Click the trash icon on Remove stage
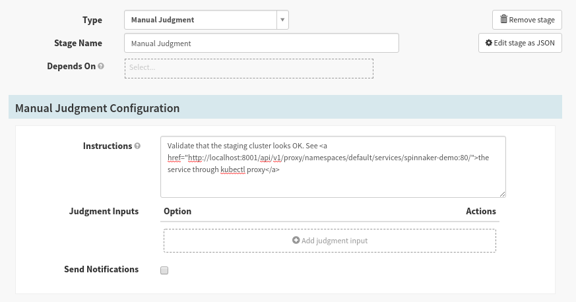Viewport: 576px width, 302px height. 503,20
